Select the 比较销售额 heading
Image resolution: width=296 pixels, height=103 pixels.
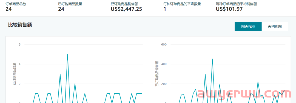pyautogui.click(x=20, y=25)
